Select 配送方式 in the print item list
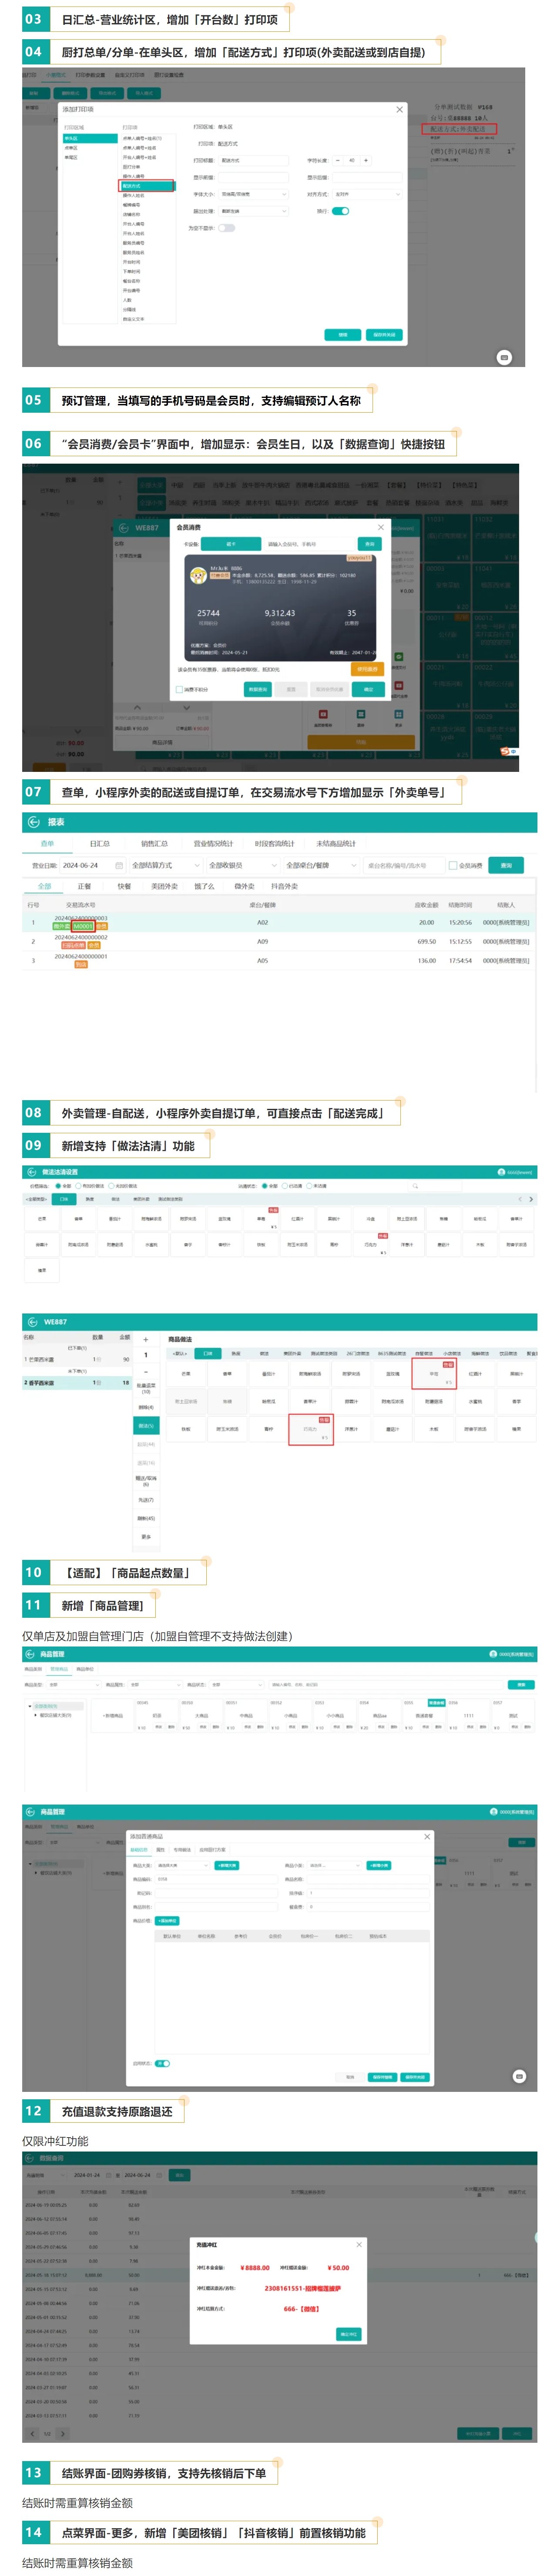The width and height of the screenshot is (547, 2576). point(146,186)
